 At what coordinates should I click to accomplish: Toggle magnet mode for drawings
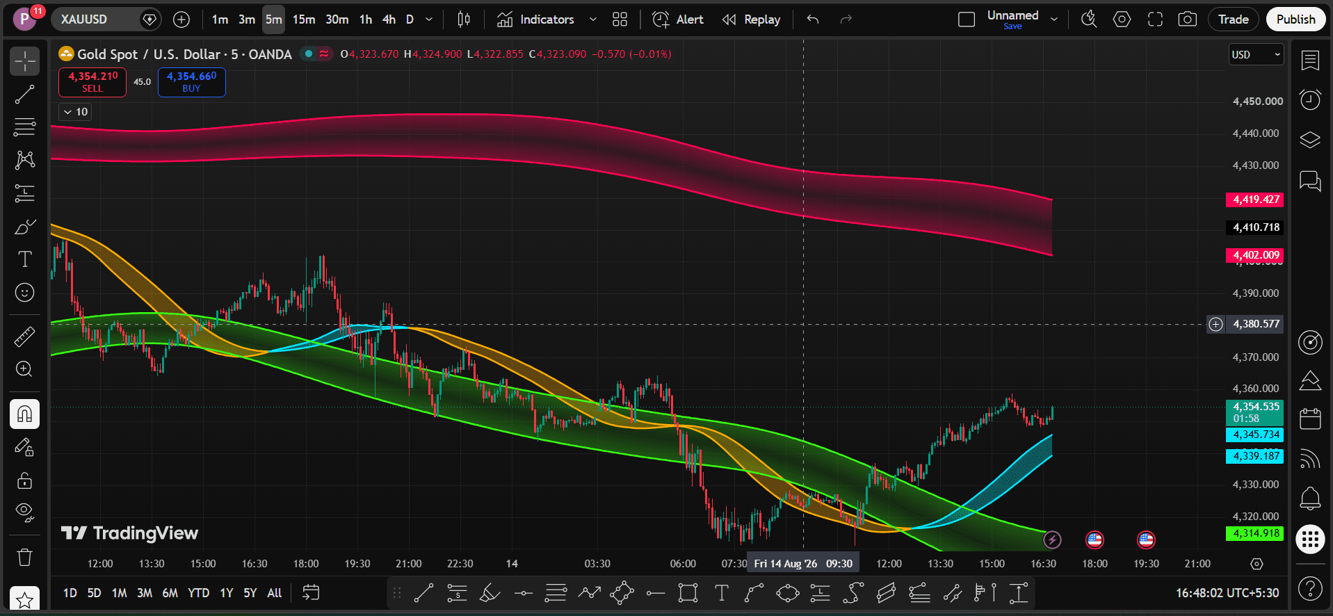24,414
